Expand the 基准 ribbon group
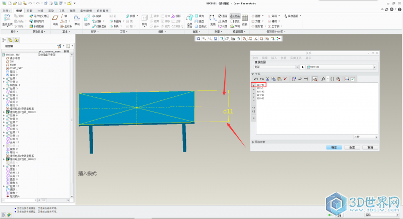This screenshot has height=219, width=403. tap(66, 31)
